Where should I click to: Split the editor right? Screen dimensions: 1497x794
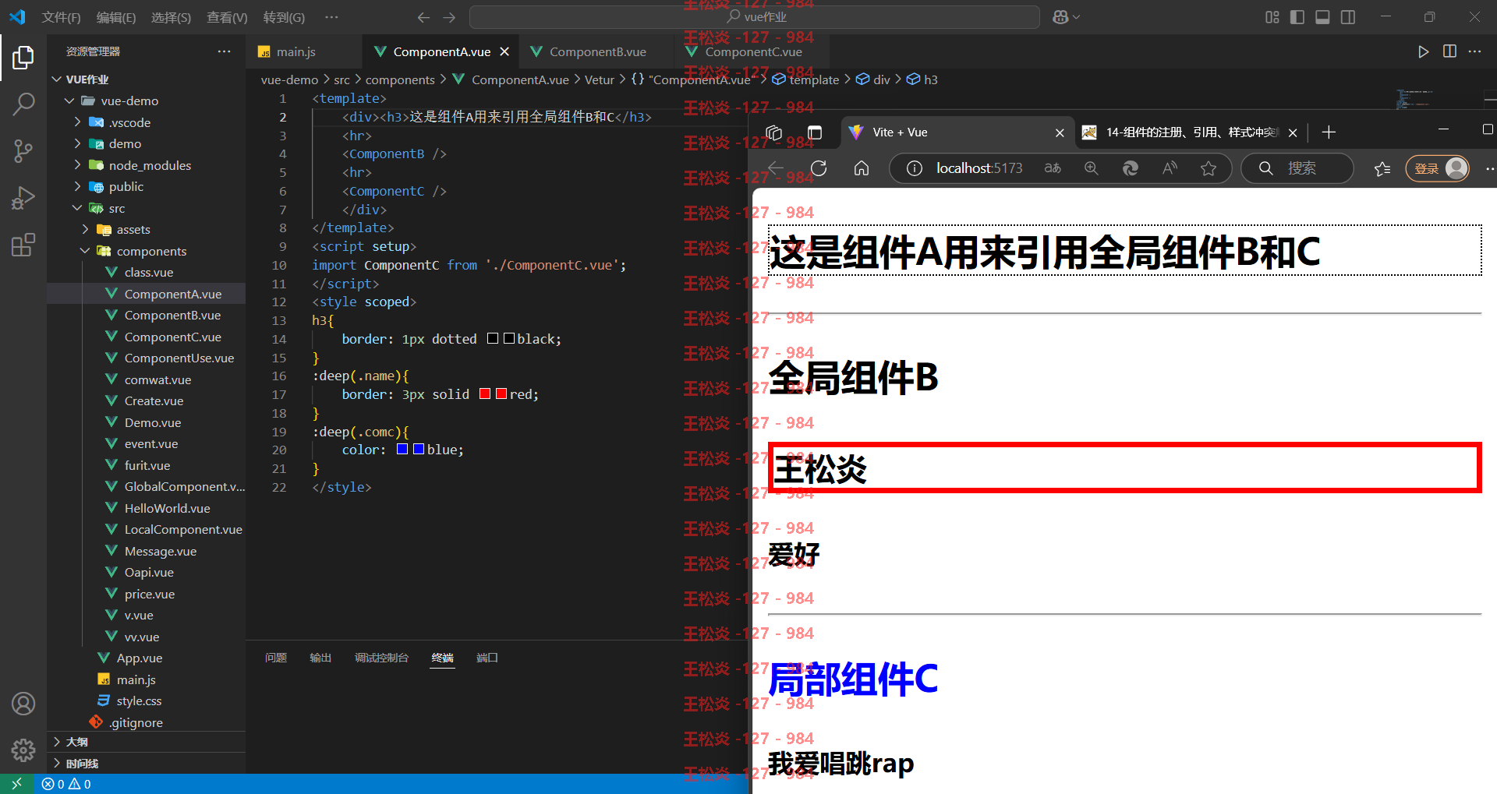click(x=1449, y=51)
